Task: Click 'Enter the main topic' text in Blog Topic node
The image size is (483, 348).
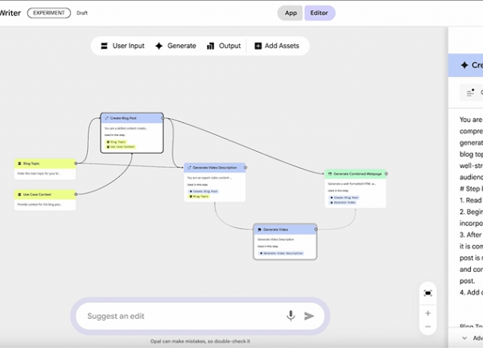Action: pyautogui.click(x=39, y=174)
